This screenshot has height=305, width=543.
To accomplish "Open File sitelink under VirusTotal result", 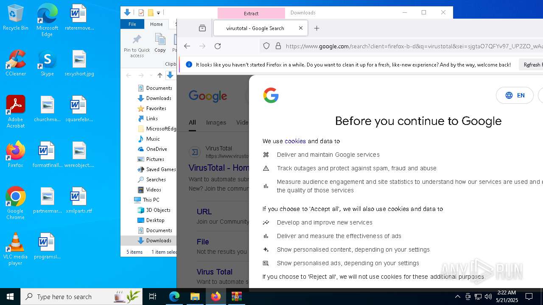I will point(203,242).
